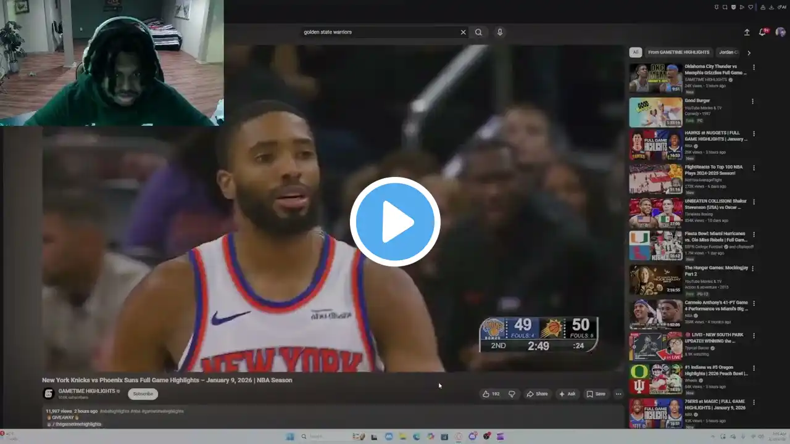Open options menu for HAWKS at NUGGETS video

point(753,134)
